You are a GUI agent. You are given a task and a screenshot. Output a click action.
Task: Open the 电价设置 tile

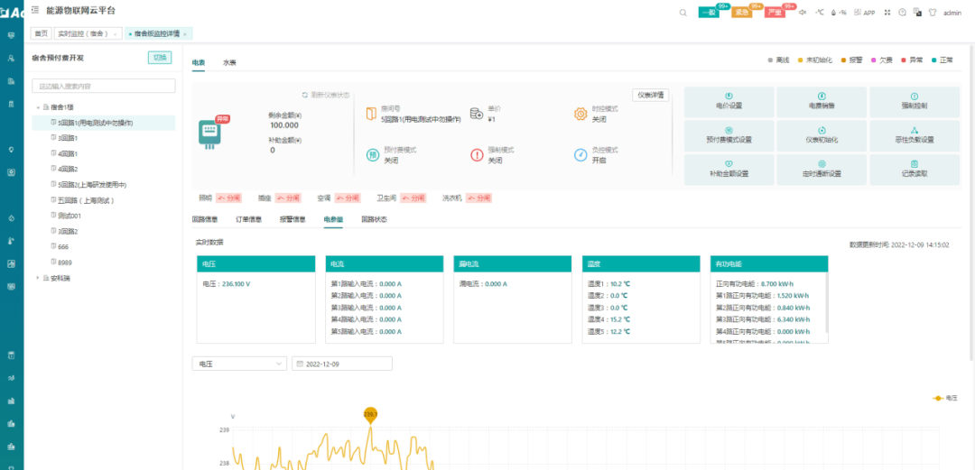[x=729, y=101]
